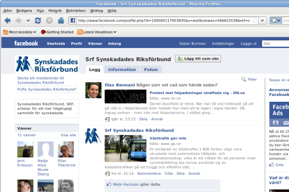The height and width of the screenshot is (192, 289).
Task: Open the Verktyg menu
Action: pyautogui.click(x=96, y=11)
